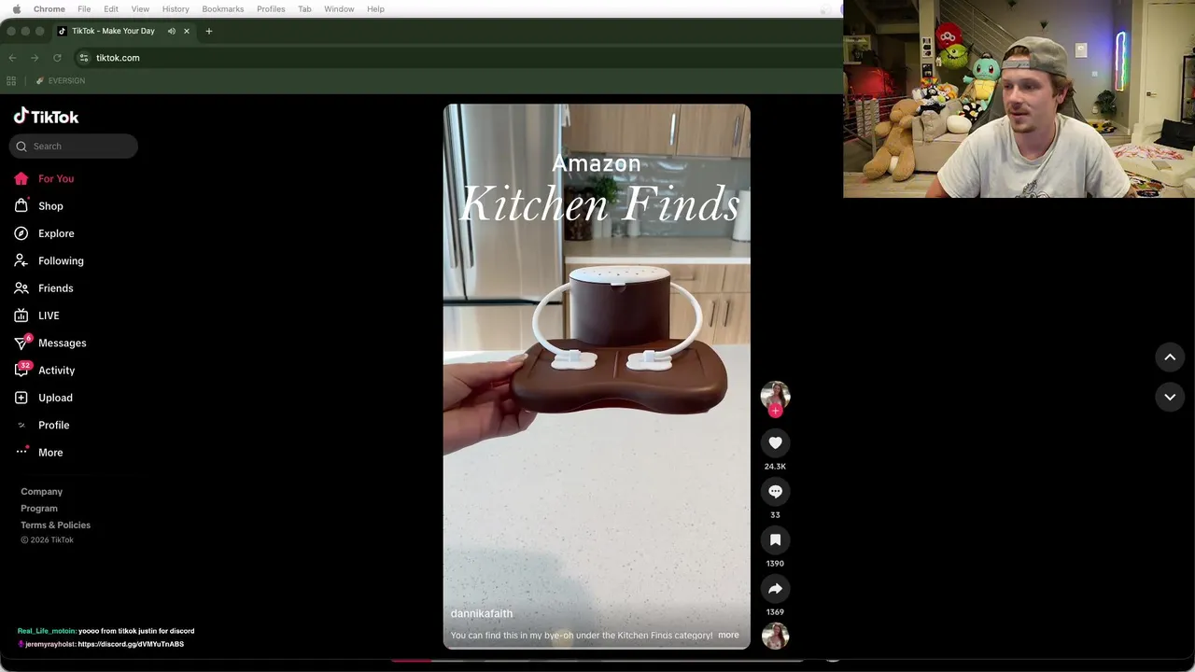Reload the TikTok page

57,58
